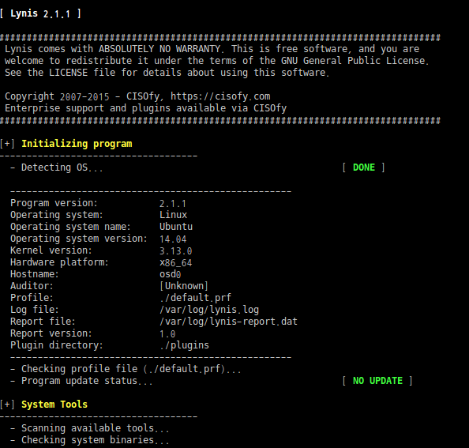Select the Initializing program heading
469x448 pixels.
click(77, 144)
